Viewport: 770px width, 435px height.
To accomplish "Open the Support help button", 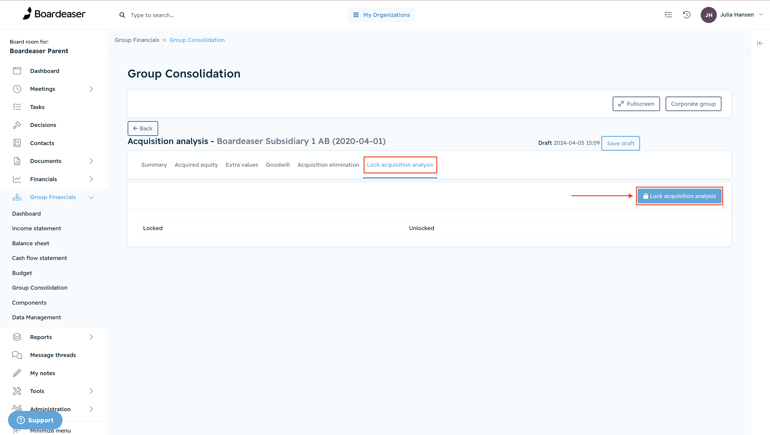I will [35, 420].
